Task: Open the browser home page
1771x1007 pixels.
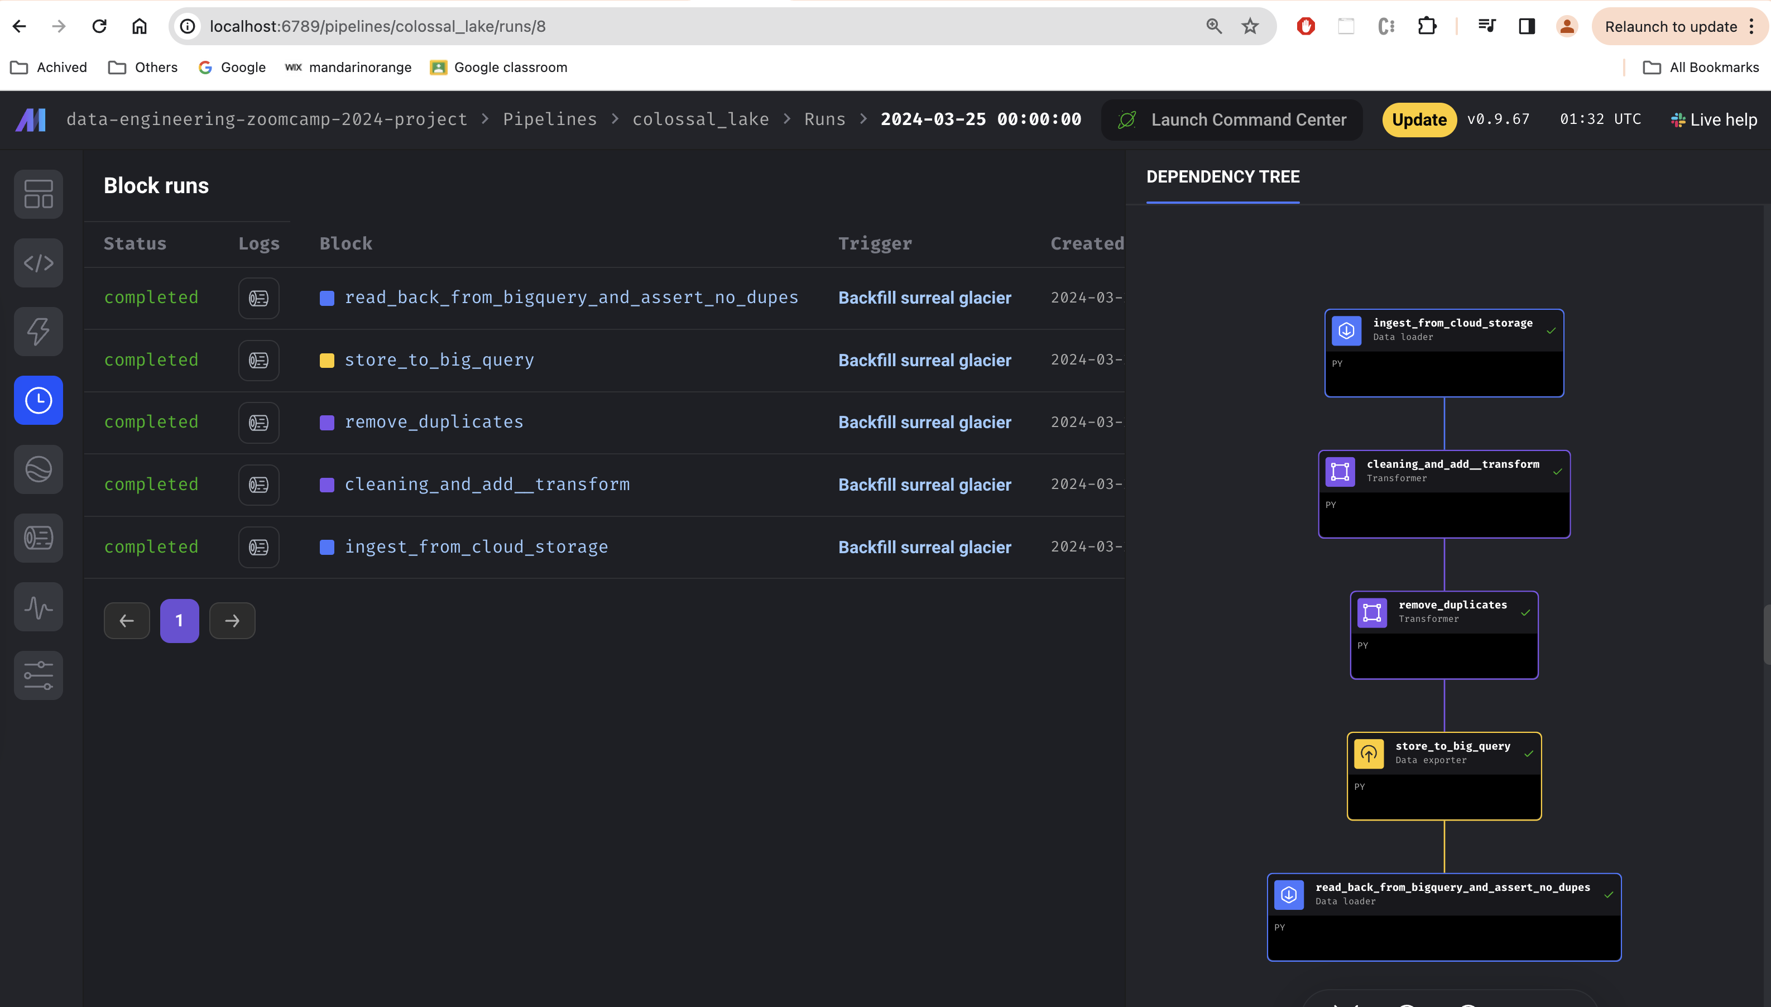Action: click(x=140, y=26)
